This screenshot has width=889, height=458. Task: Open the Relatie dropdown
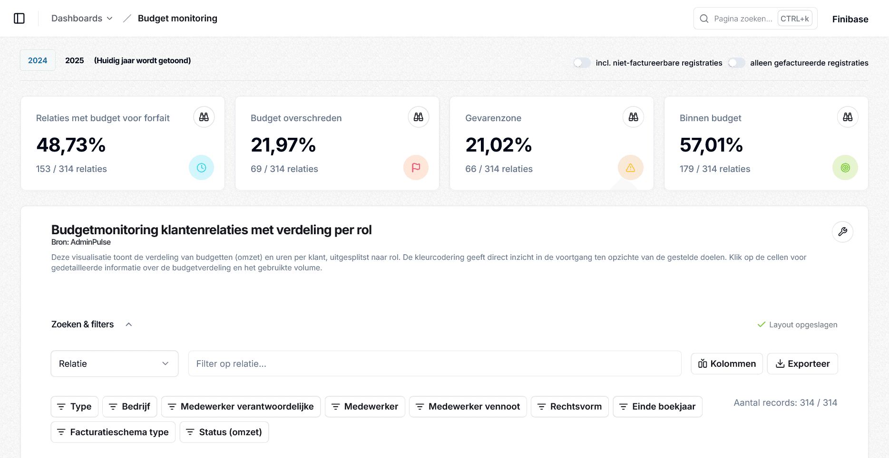click(114, 363)
